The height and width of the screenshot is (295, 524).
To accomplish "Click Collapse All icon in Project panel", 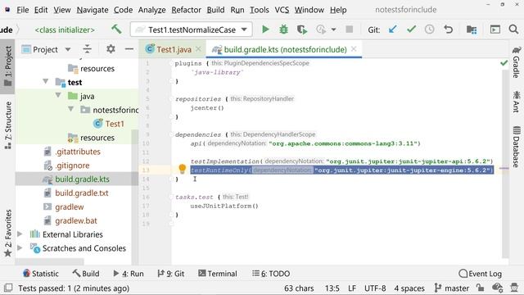I will pyautogui.click(x=88, y=49).
